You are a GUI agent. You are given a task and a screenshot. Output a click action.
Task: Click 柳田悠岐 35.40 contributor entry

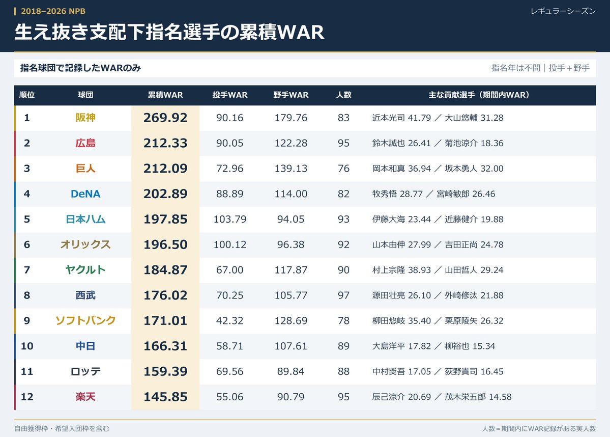[401, 320]
